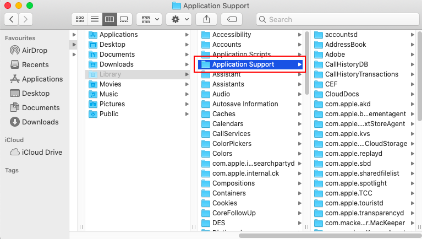The width and height of the screenshot is (422, 239).
Task: Go forward with the right chevron button
Action: pos(25,19)
